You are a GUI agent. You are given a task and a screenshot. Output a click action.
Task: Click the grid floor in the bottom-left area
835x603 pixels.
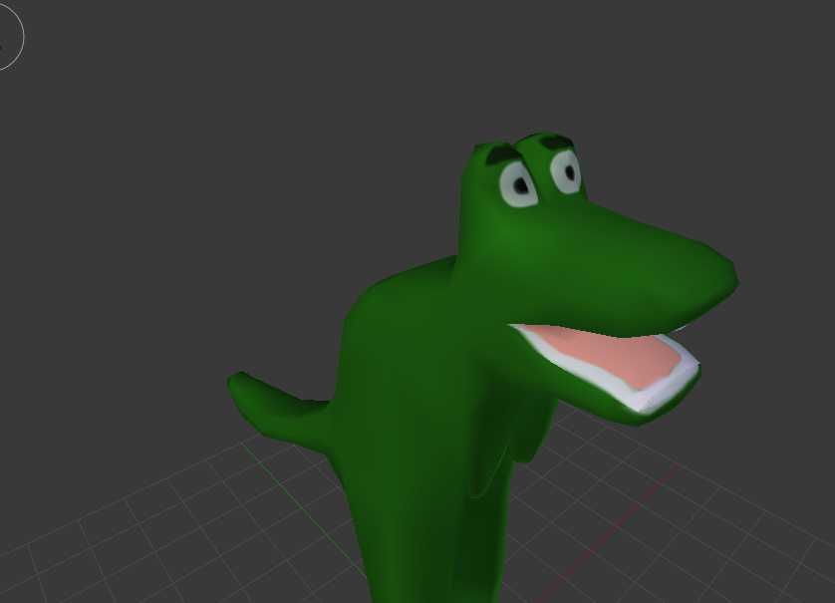pos(149,538)
